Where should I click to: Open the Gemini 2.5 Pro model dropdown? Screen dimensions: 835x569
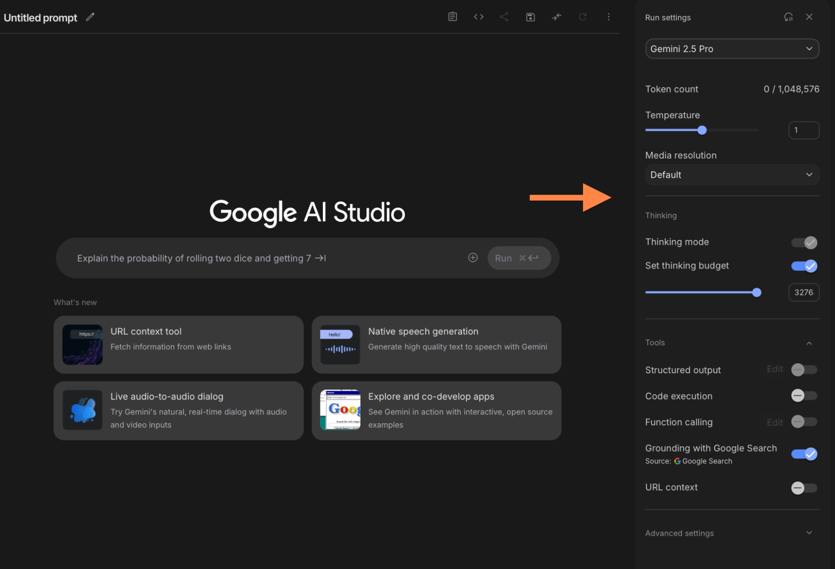click(x=732, y=49)
